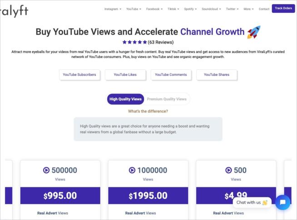Select the $995.00 price banner
The height and width of the screenshot is (220, 297).
(x=60, y=196)
